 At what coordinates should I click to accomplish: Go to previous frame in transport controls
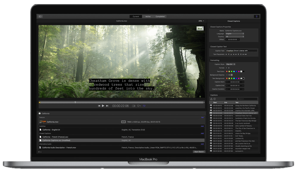coord(99,106)
